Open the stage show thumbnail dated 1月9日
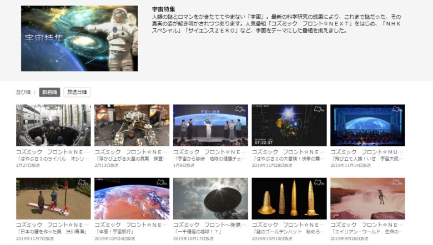Image resolution: width=433 pixels, height=245 pixels. point(210,125)
